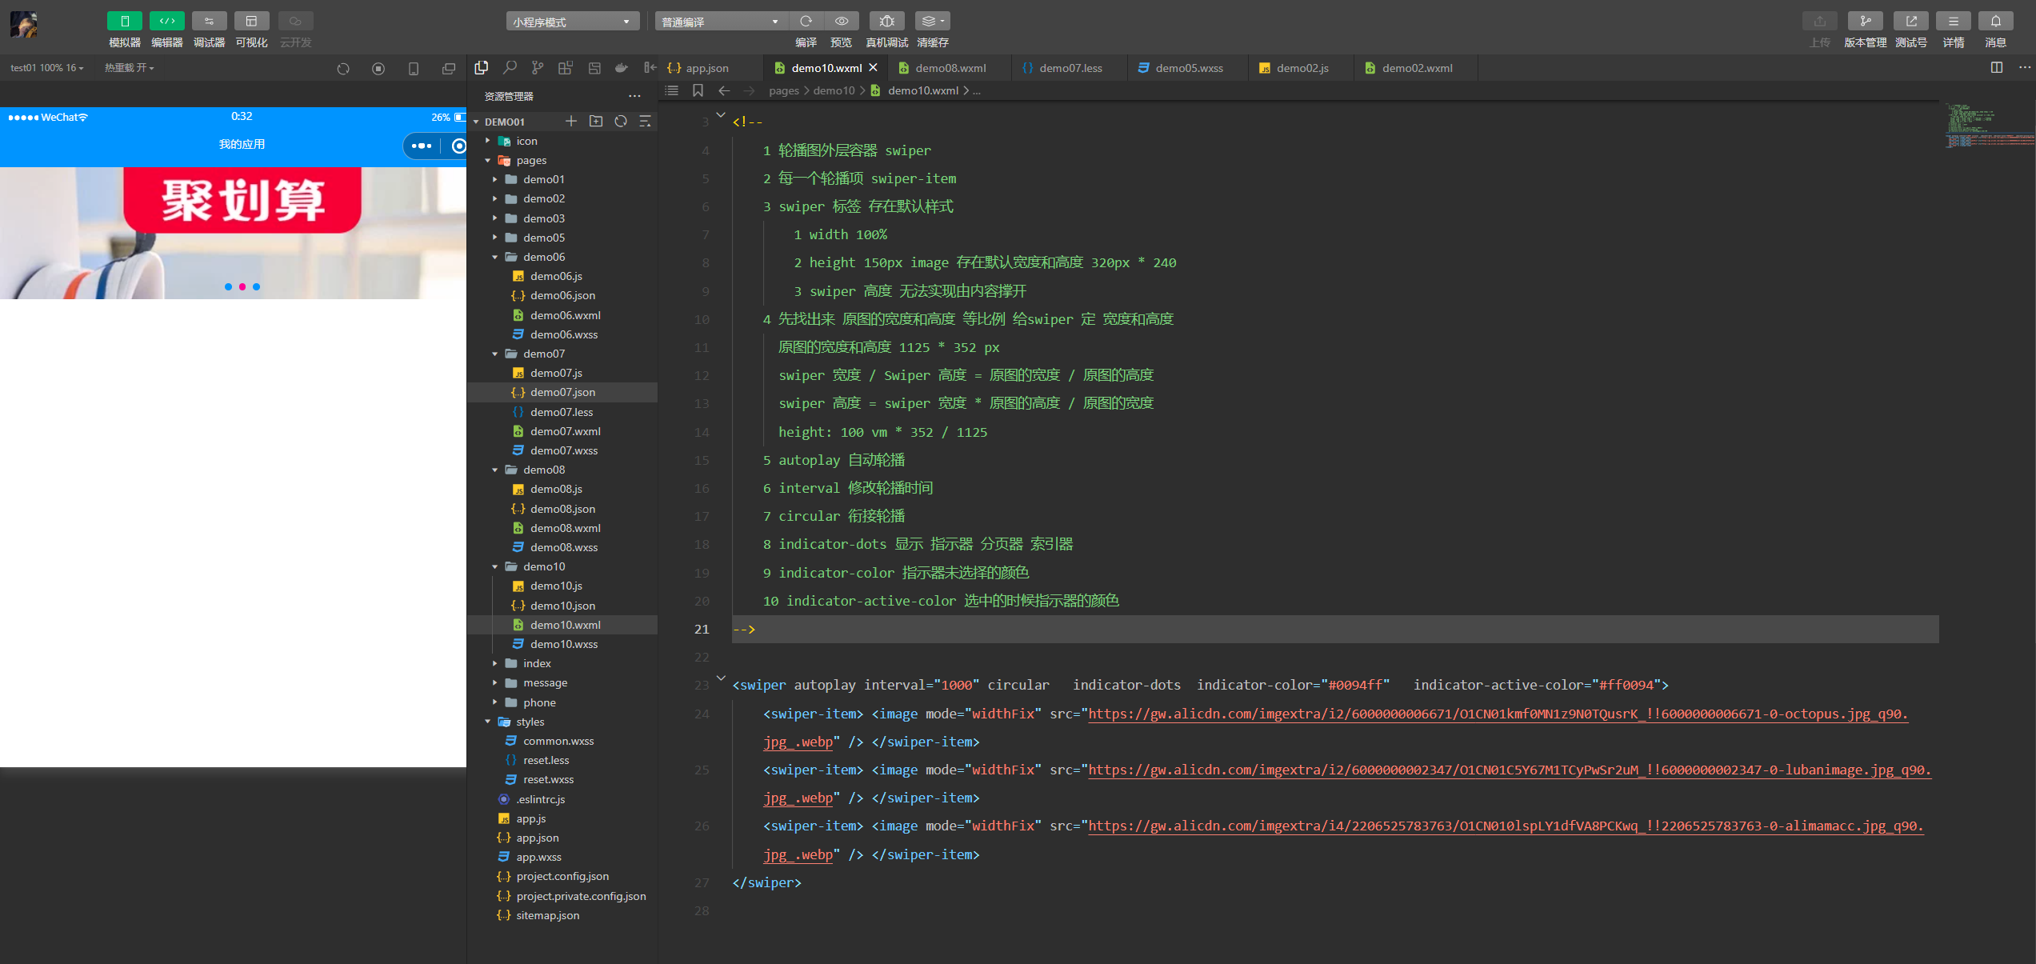Image resolution: width=2036 pixels, height=964 pixels.
Task: Click the test account icon
Action: (x=1910, y=21)
